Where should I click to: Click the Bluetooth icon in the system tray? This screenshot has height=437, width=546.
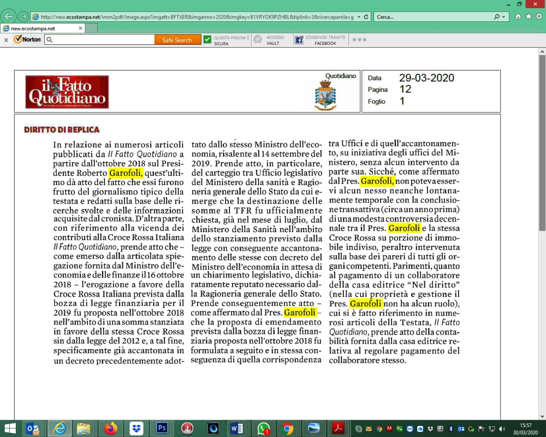pos(450,429)
